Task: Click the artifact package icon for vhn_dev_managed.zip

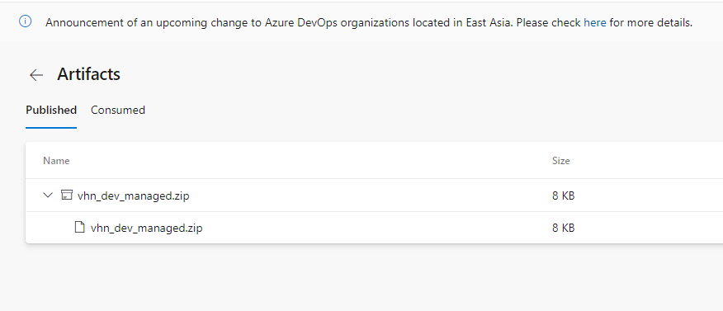Action: pos(66,196)
